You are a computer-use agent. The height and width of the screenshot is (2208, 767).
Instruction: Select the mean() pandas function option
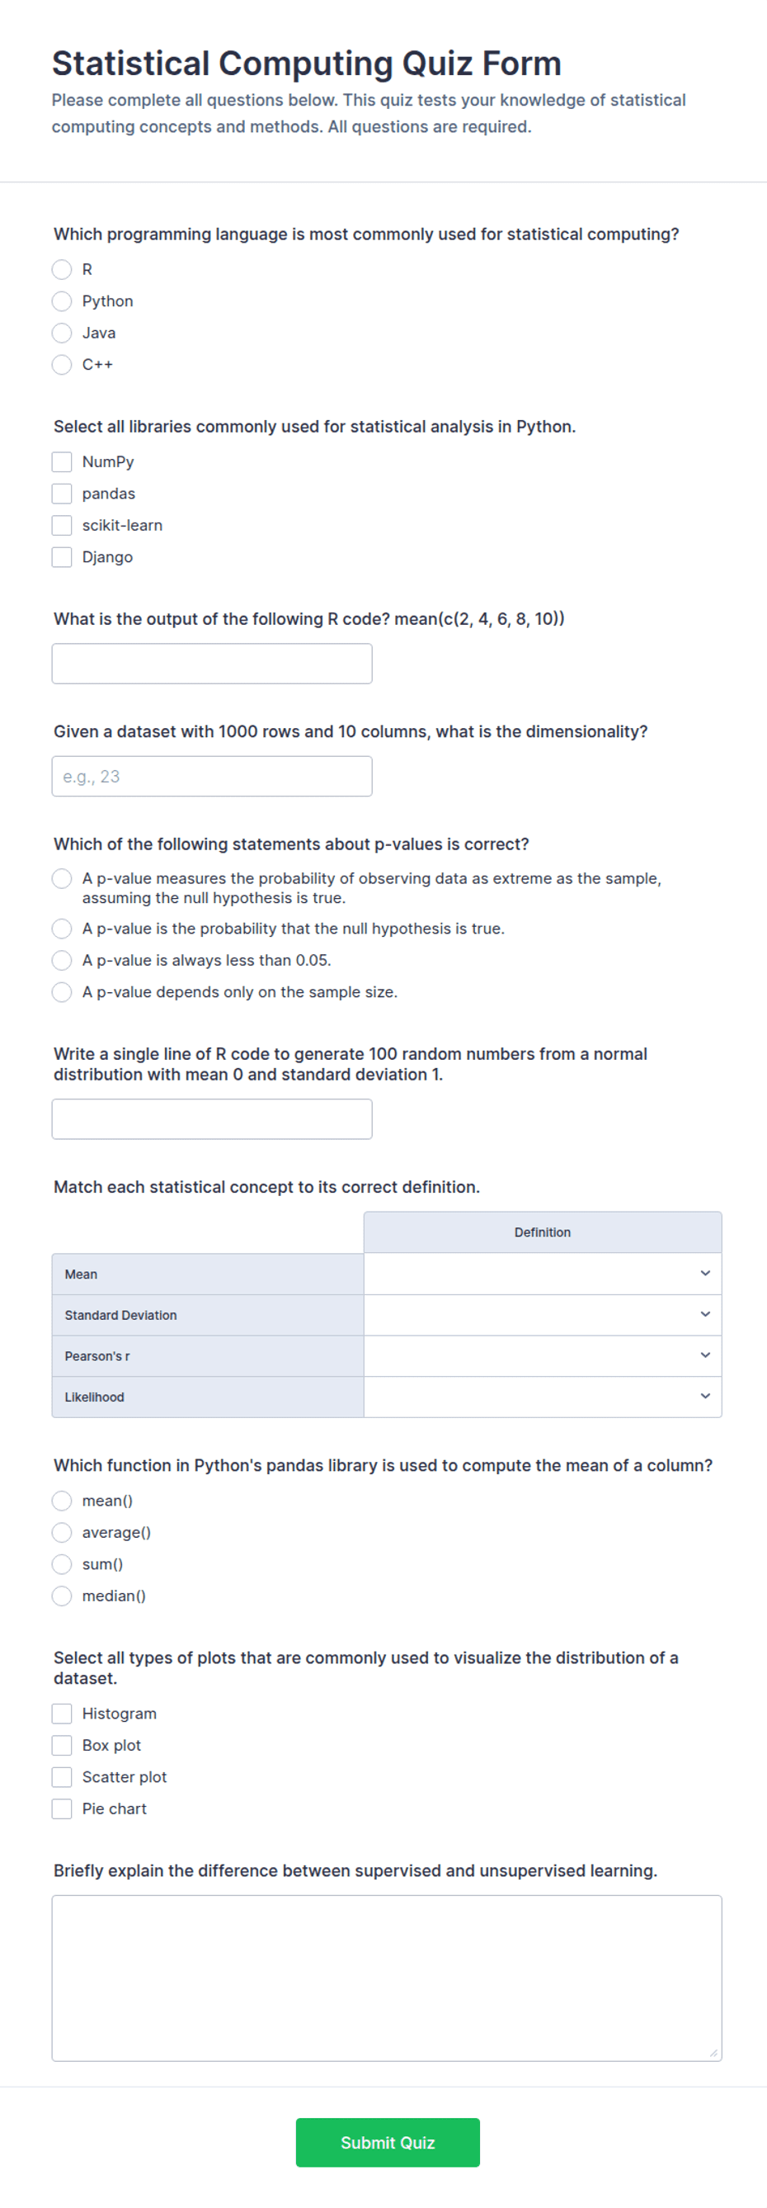(62, 1501)
